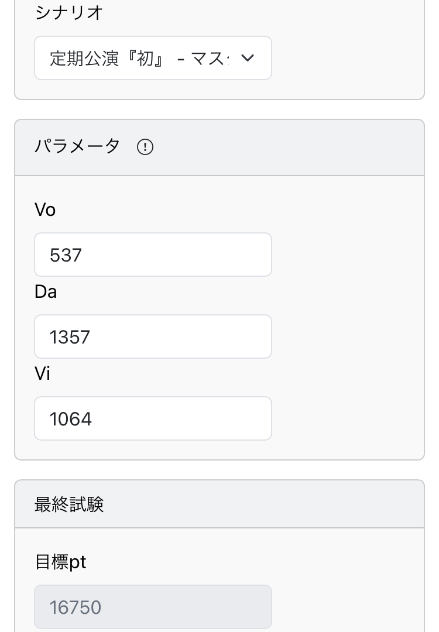Click the パラメータ section heading text
439x632 pixels.
click(77, 146)
